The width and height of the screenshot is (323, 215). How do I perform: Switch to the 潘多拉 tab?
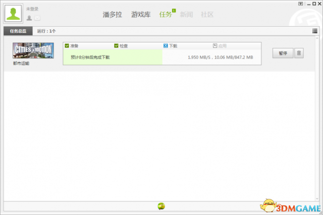coord(113,14)
